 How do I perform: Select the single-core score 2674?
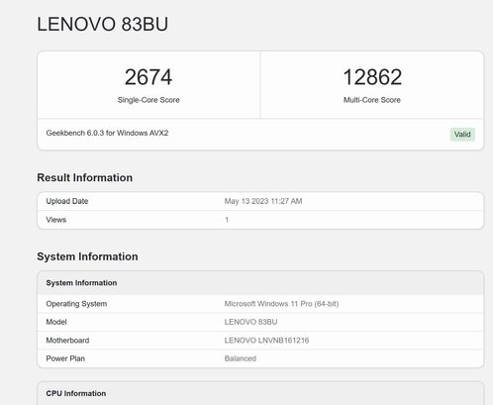pyautogui.click(x=148, y=77)
